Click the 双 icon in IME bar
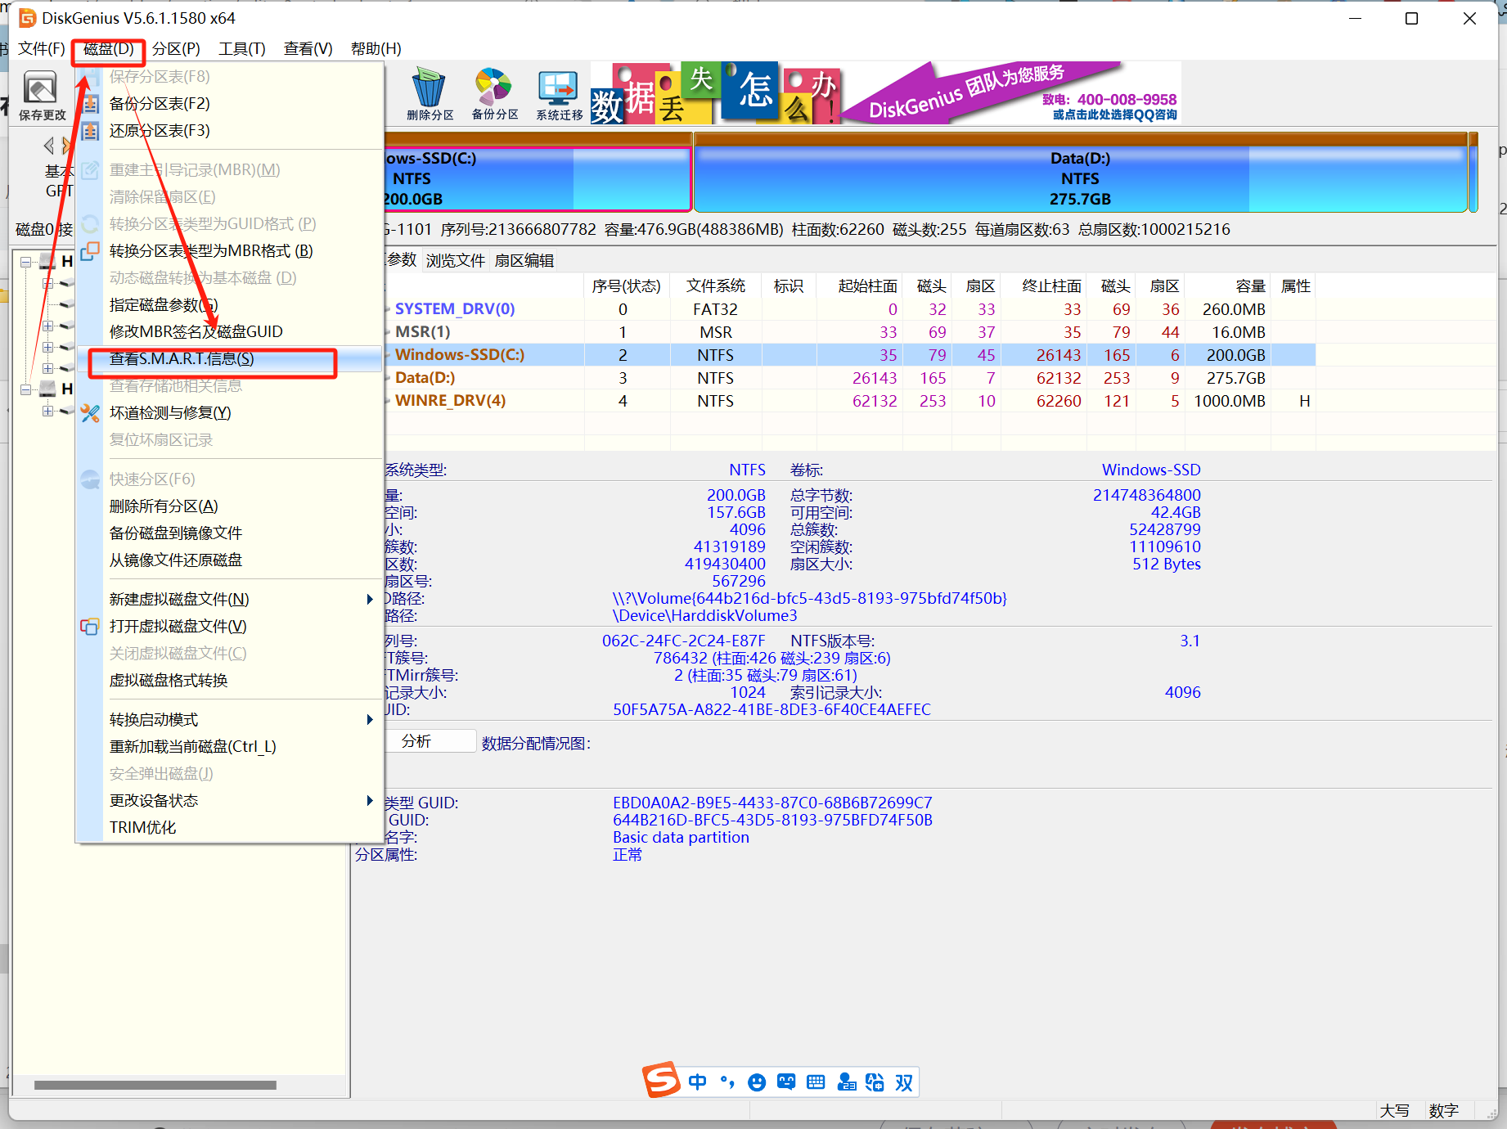 904,1082
